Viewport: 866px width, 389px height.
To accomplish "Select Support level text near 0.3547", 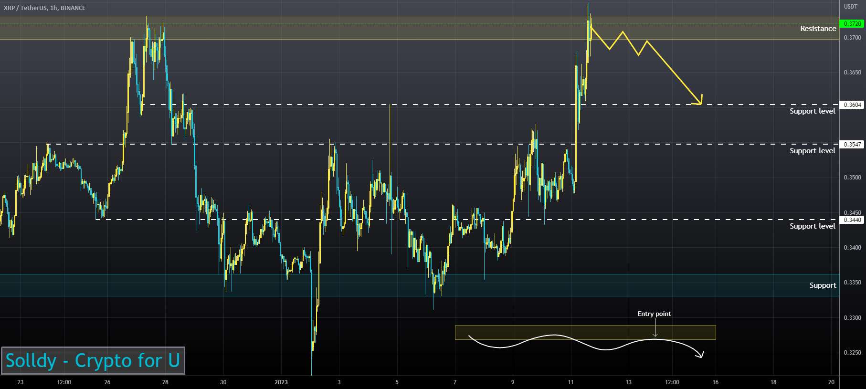I will 812,151.
